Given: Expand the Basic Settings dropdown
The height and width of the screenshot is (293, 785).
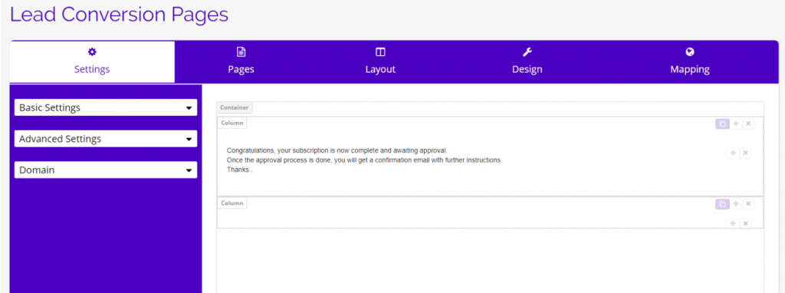Looking at the screenshot, I should click(x=106, y=107).
